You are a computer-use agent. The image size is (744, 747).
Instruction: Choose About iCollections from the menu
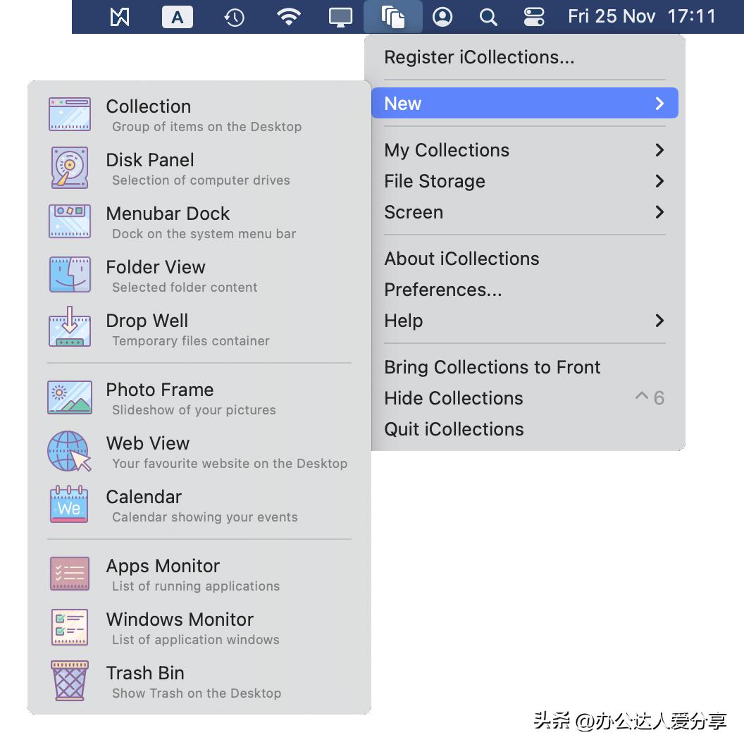[x=462, y=259]
